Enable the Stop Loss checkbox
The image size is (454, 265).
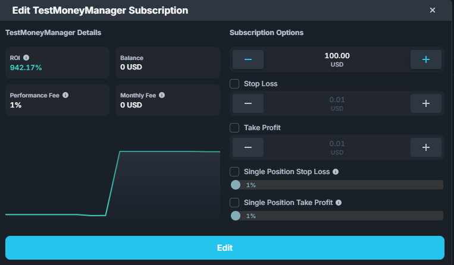pos(234,84)
